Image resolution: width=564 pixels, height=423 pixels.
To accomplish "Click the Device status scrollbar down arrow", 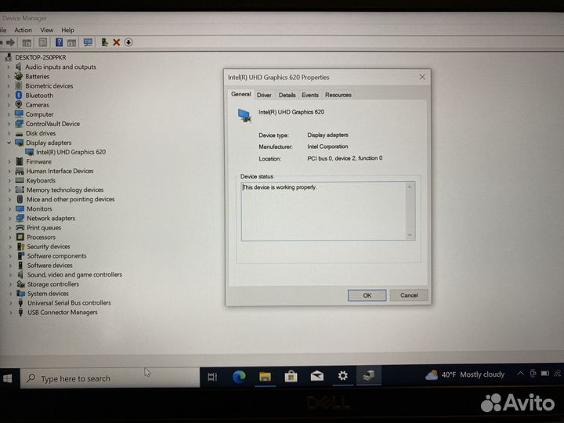I will [410, 235].
